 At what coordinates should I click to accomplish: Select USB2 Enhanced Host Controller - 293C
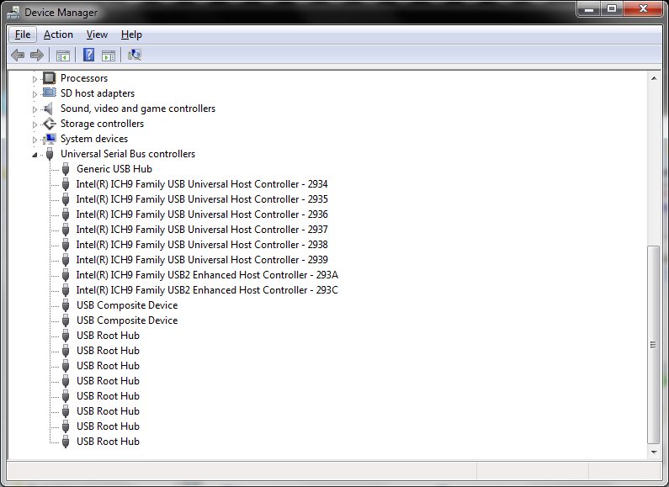click(x=207, y=290)
